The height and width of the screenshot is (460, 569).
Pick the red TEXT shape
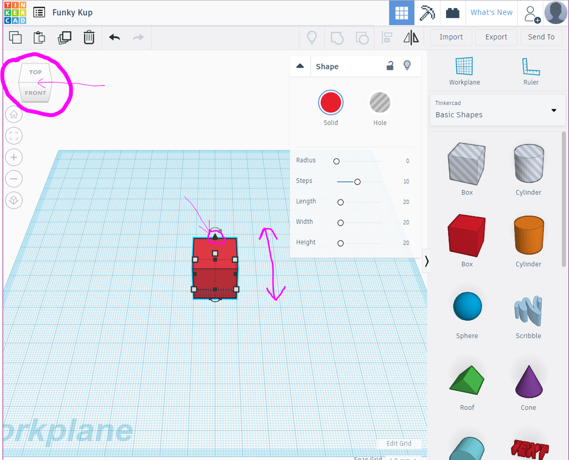pos(530,449)
